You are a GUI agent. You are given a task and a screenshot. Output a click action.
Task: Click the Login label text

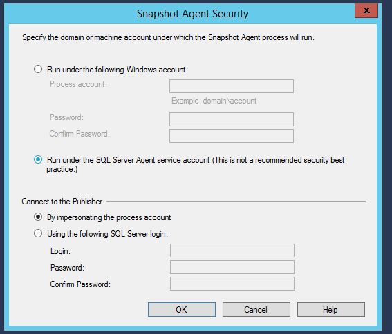click(61, 251)
